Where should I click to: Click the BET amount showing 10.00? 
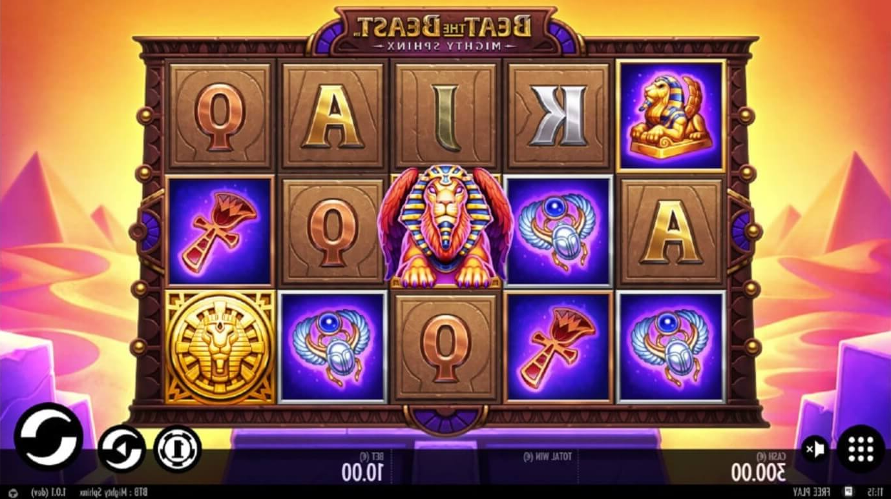click(362, 473)
